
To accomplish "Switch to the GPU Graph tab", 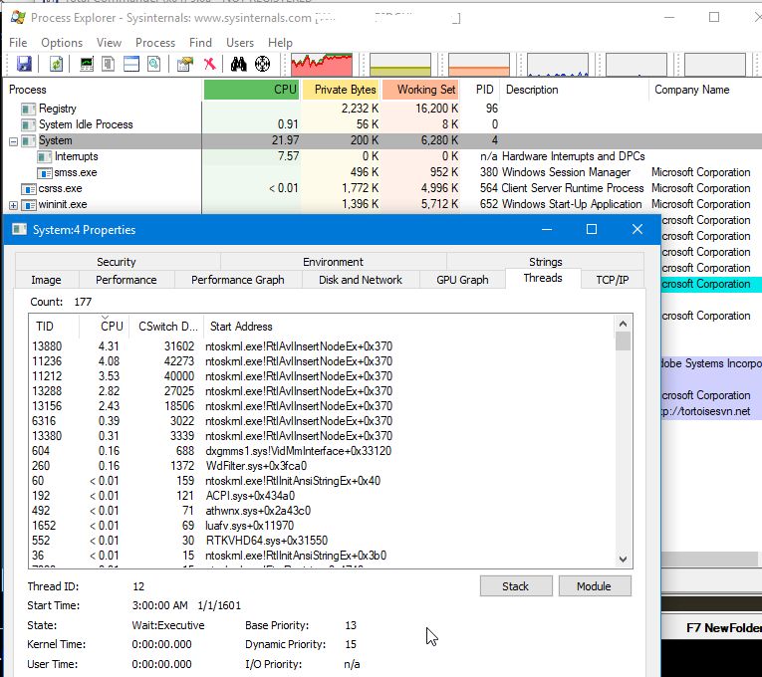I will pos(462,280).
